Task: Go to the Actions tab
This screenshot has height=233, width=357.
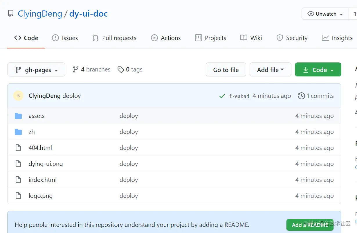Action: coord(166,38)
